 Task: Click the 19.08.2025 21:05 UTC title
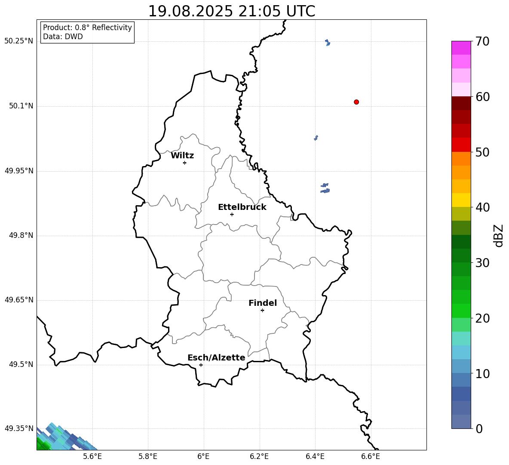point(231,11)
